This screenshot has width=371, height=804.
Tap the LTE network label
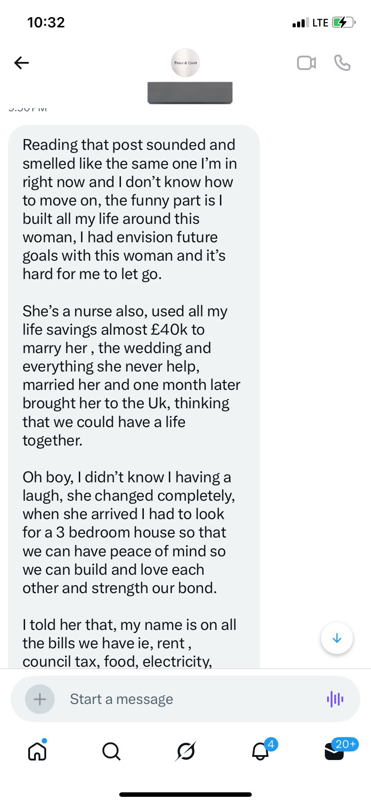[x=320, y=22]
